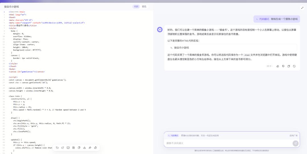This screenshot has width=307, height=154.
Task: Download the code via the download icon
Action: (x=84, y=147)
